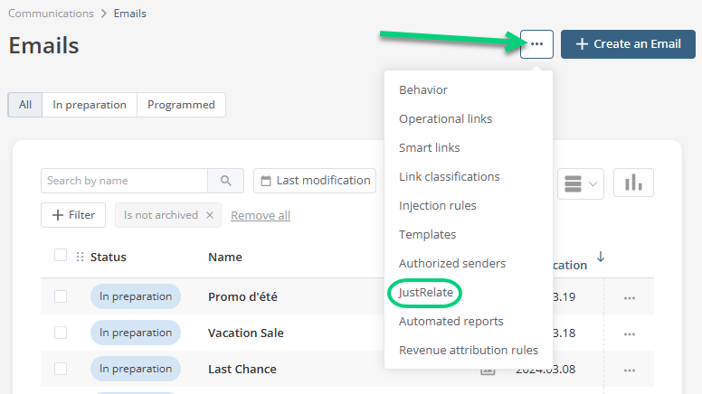The height and width of the screenshot is (394, 702).
Task: Choose Revenue attribution rules menu item
Action: click(x=469, y=351)
